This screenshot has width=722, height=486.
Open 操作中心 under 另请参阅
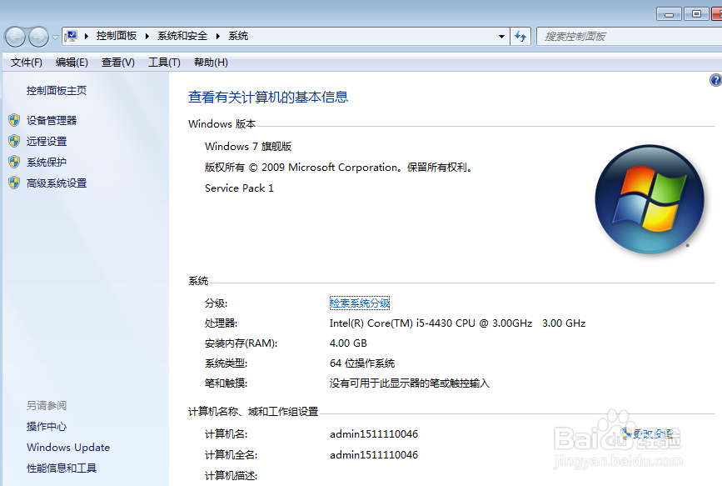point(47,427)
